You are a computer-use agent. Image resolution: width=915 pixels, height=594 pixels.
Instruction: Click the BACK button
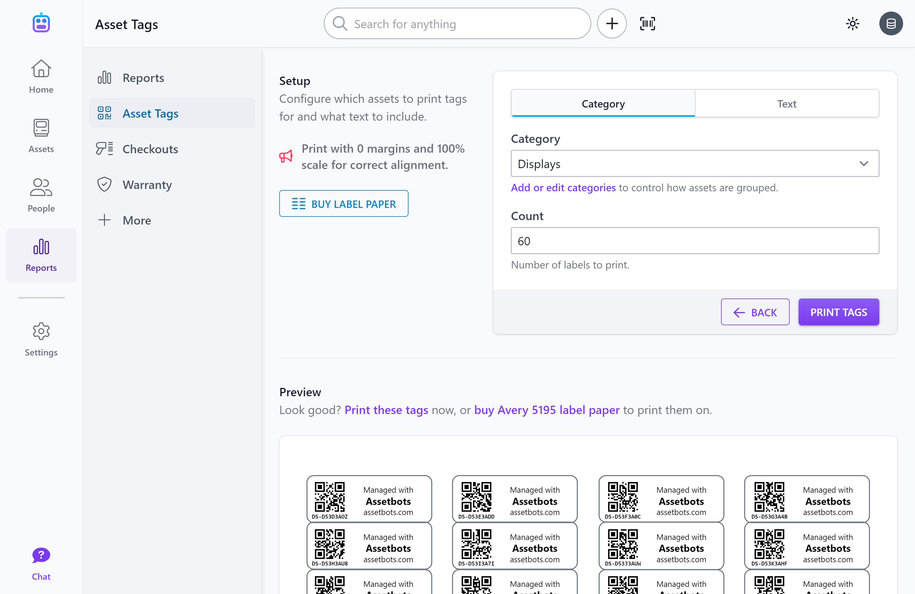(755, 312)
